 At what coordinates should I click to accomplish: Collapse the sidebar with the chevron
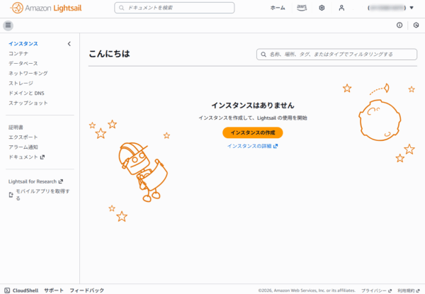pos(69,44)
